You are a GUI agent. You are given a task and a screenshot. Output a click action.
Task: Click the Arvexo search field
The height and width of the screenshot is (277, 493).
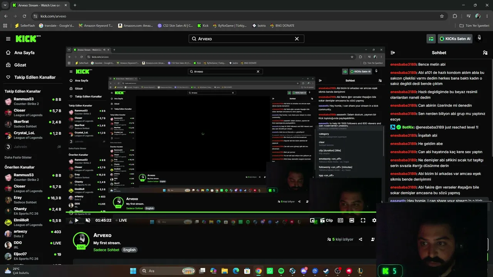tap(246, 39)
